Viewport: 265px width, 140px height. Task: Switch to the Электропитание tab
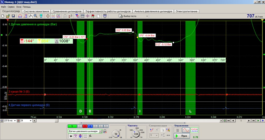(x=186, y=11)
